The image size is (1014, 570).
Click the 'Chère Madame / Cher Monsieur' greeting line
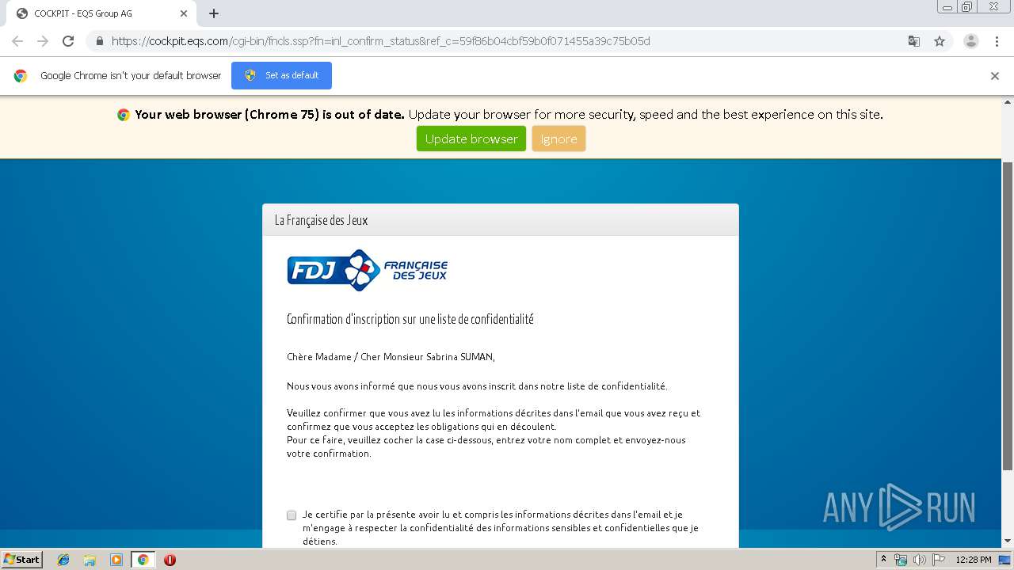(x=391, y=357)
